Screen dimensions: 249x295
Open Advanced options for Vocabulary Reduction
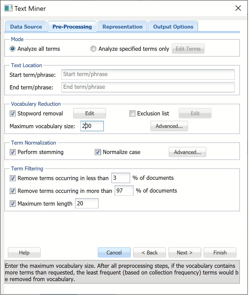(x=169, y=126)
